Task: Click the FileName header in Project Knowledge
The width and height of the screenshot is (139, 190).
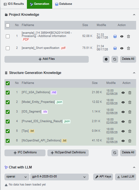Action: point(28,25)
